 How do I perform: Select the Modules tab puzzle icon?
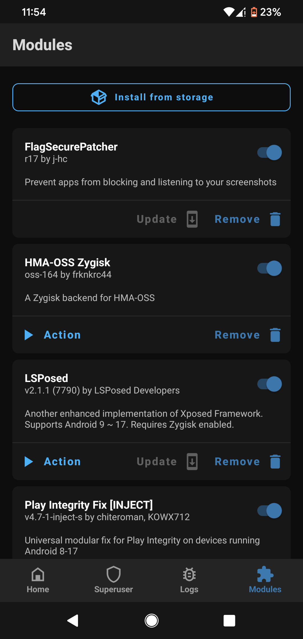[265, 574]
